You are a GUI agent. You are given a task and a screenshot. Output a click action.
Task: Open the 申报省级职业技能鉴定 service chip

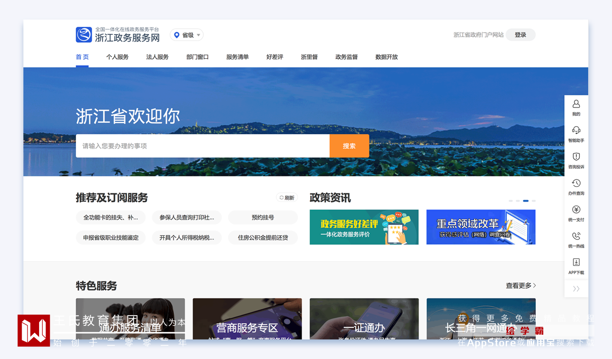pos(111,237)
